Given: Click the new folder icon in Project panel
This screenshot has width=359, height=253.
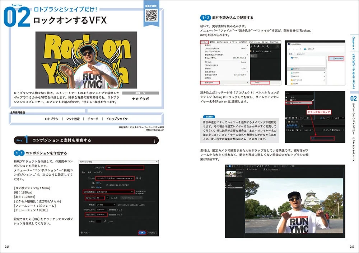Looking at the screenshot, I should point(290,118).
